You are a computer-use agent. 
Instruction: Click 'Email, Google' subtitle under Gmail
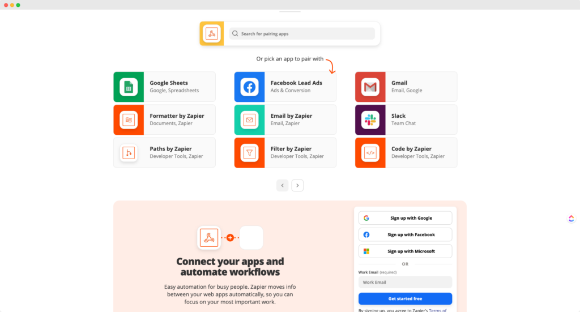(x=407, y=91)
